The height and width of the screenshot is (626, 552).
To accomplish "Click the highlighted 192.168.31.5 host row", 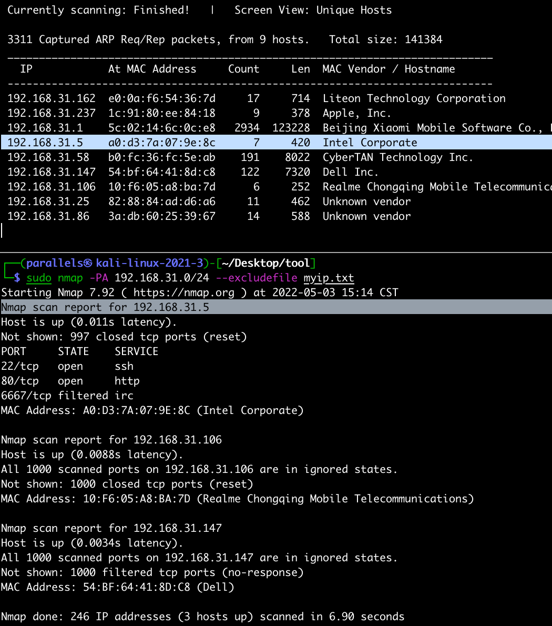I will coord(210,143).
